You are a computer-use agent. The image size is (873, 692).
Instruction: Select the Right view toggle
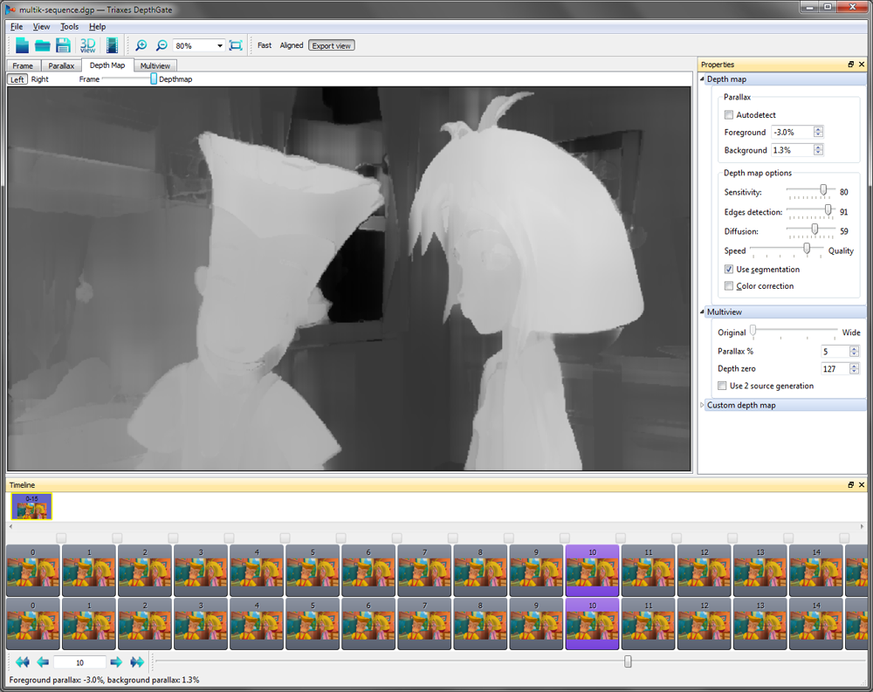point(39,79)
